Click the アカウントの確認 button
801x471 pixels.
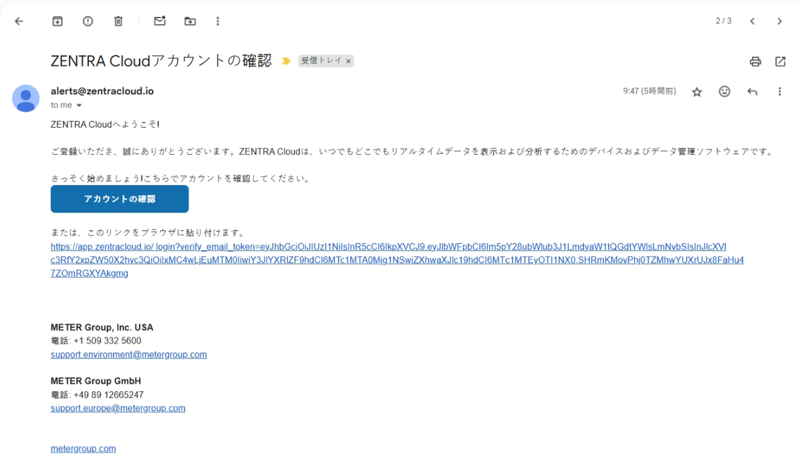pos(120,199)
